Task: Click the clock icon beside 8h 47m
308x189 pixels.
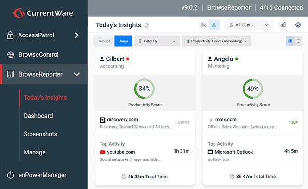Action: point(232,177)
